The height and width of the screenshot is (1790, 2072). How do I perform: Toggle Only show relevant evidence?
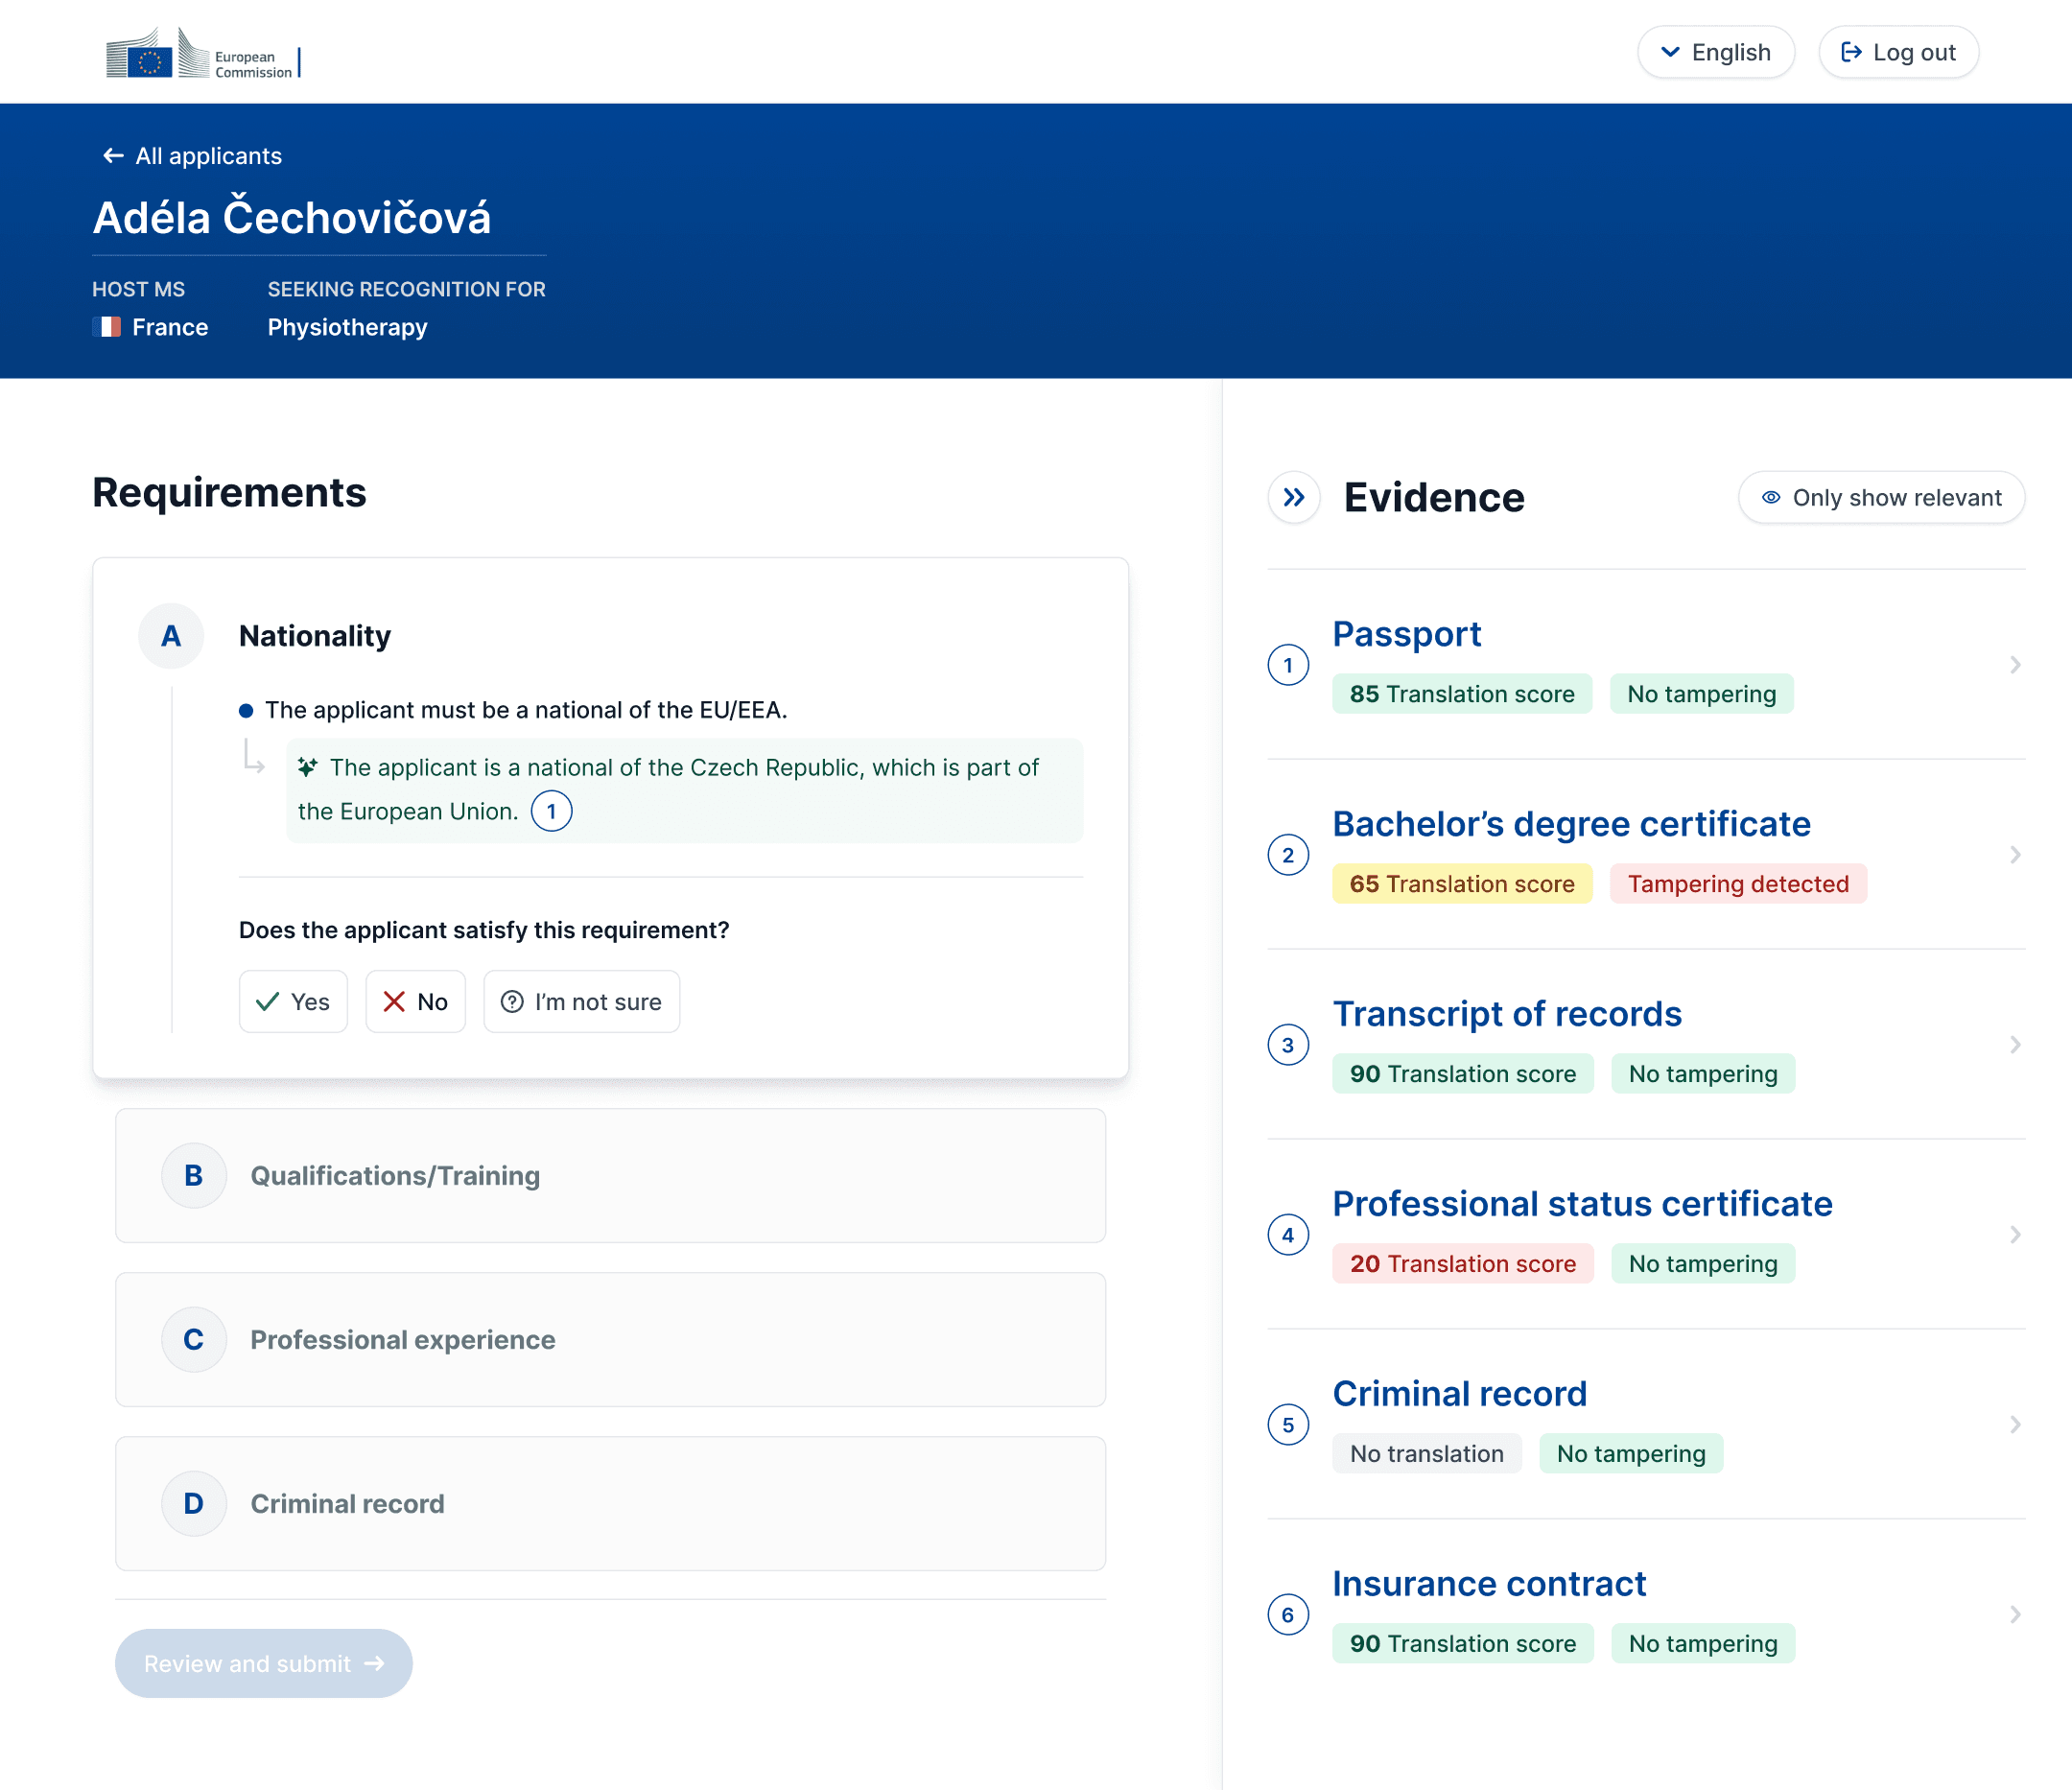[x=1881, y=497]
